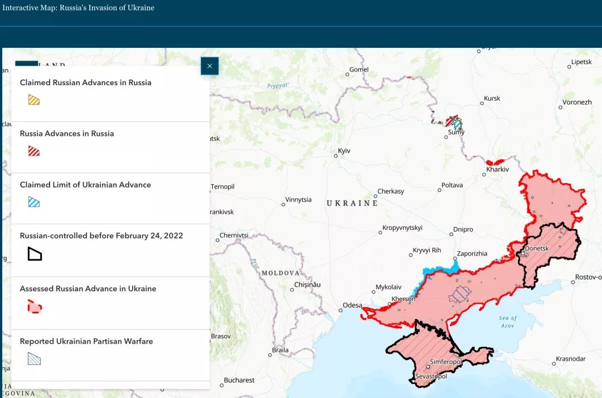
Task: Click the Assessed Russian Advance in Ukraine icon
Action: pos(35,307)
